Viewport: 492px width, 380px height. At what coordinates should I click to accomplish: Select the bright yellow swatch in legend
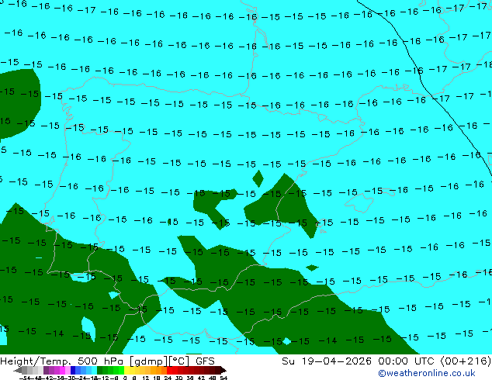(126, 370)
